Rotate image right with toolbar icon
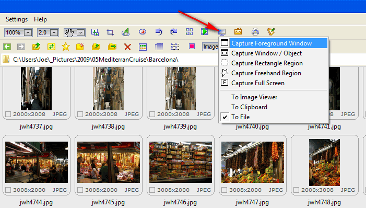Image resolution: width=366 pixels, height=208 pixels. click(x=173, y=31)
